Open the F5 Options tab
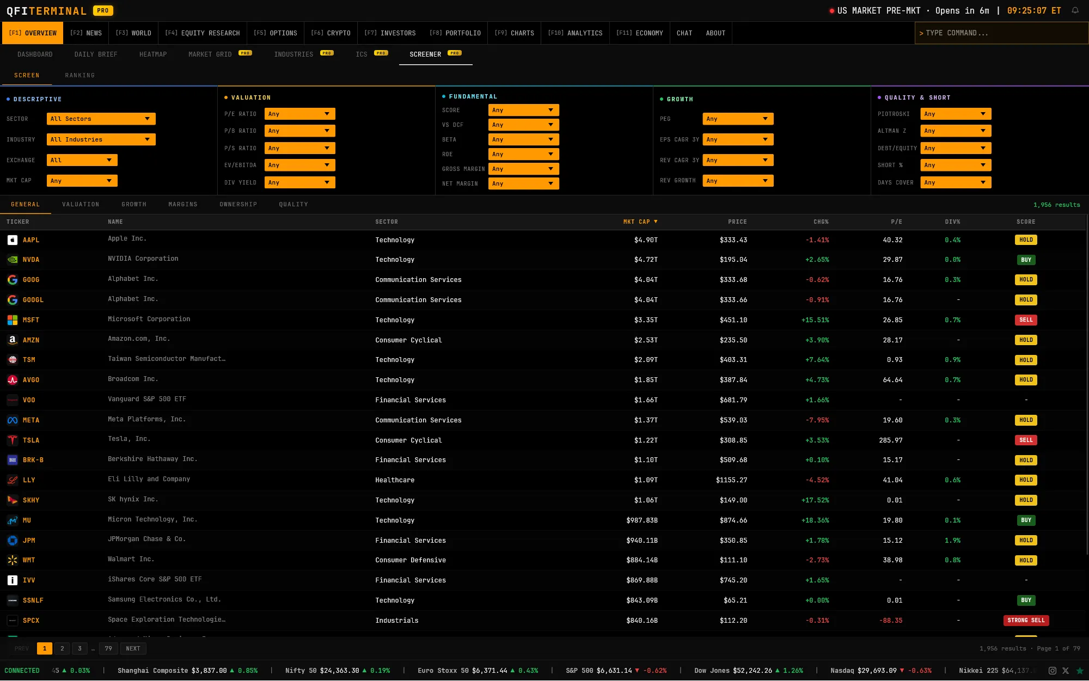1089x681 pixels. (276, 33)
